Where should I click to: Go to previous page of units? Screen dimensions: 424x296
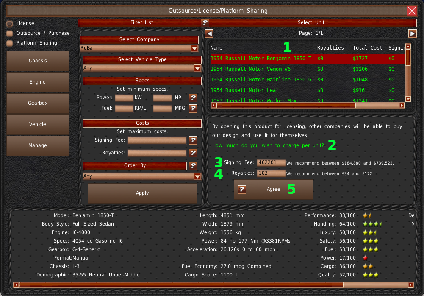point(209,34)
